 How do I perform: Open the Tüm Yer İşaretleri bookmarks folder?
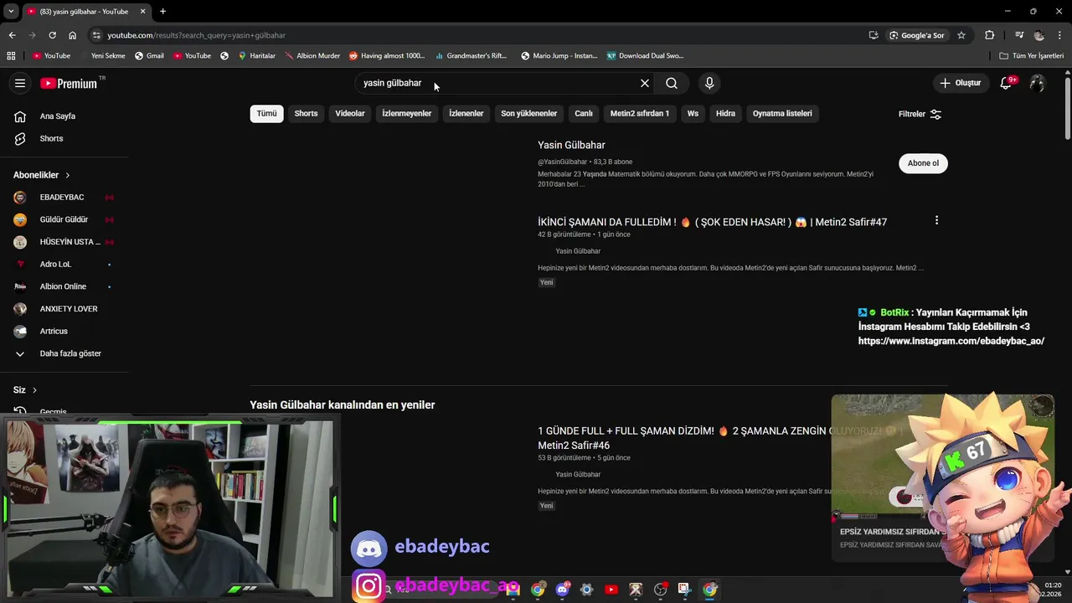pyautogui.click(x=1031, y=55)
